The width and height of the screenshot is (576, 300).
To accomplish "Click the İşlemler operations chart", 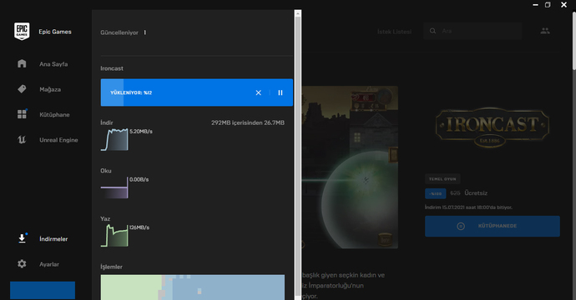I will tap(193, 287).
